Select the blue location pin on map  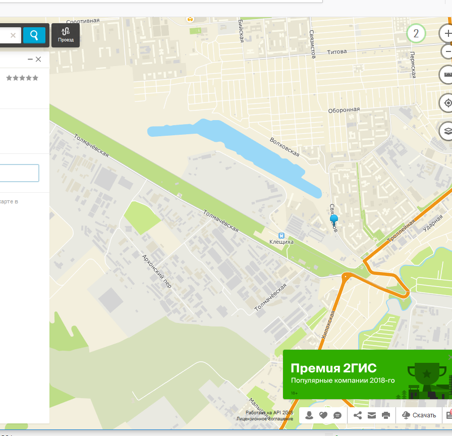point(334,220)
